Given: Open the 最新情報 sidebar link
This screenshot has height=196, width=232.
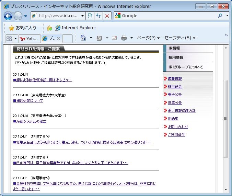Looking at the screenshot, I should pos(175,79).
